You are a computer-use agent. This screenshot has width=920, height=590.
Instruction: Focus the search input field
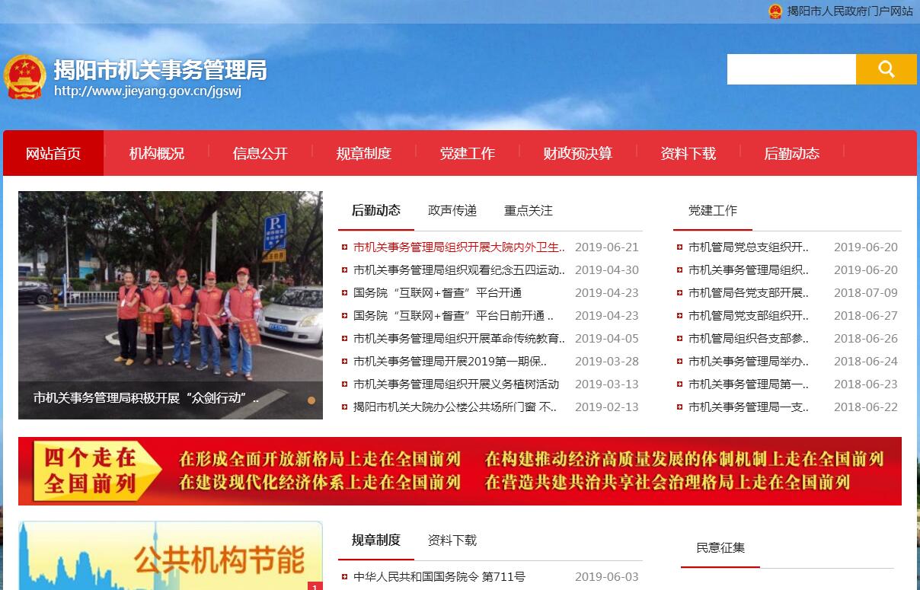[x=791, y=69]
